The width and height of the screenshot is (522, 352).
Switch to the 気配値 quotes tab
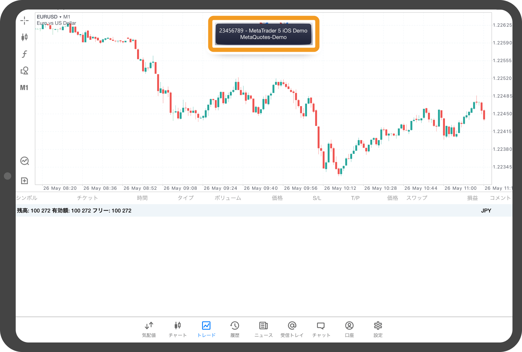click(x=149, y=329)
